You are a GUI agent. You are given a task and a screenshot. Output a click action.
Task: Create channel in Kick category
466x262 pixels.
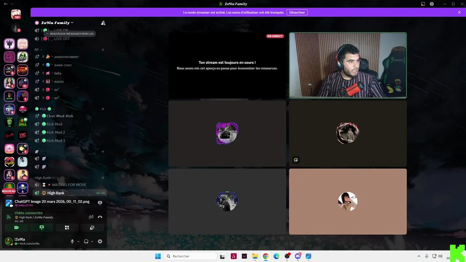point(103,109)
